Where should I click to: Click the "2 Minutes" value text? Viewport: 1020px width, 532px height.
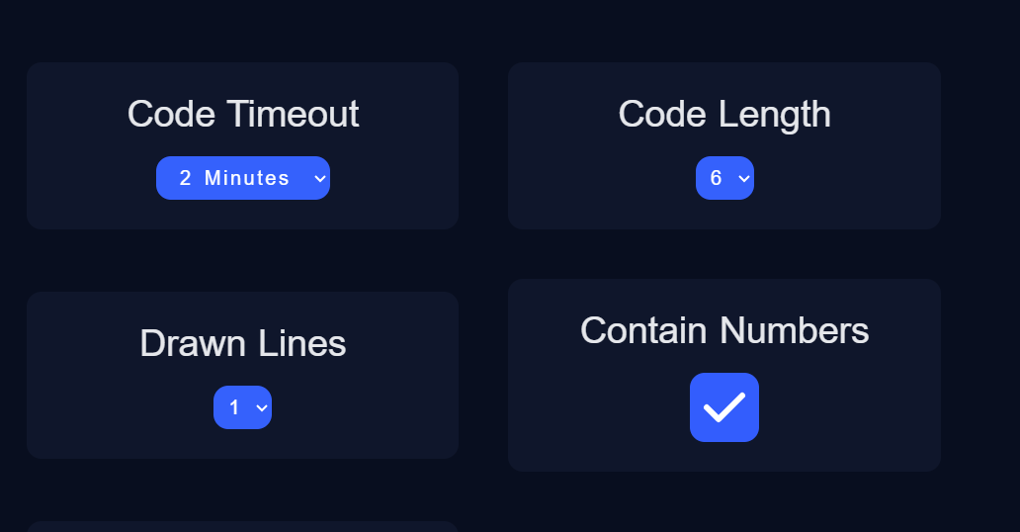pos(234,179)
